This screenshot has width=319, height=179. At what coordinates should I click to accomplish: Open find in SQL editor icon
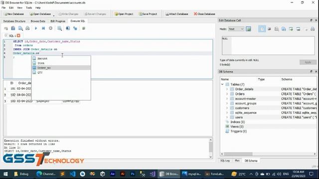[x=68, y=28]
